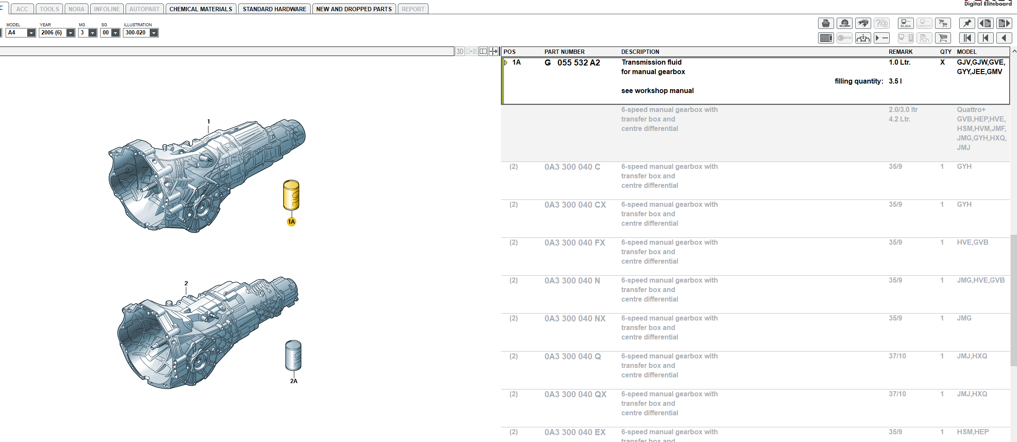Click the DEPOT icon
The image size is (1017, 442).
(x=924, y=23)
